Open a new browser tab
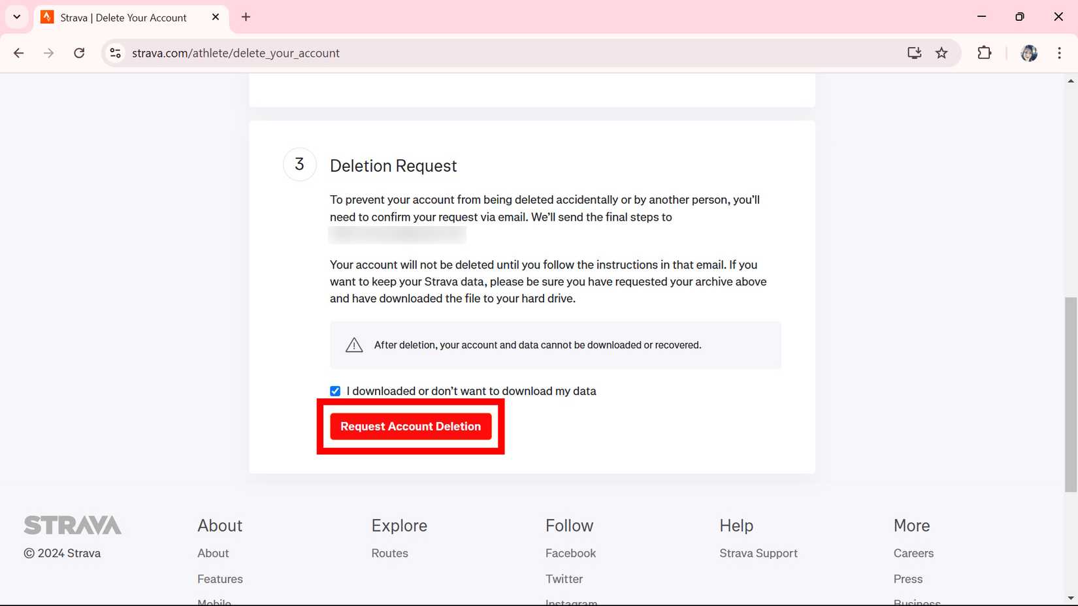1078x606 pixels. (246, 17)
